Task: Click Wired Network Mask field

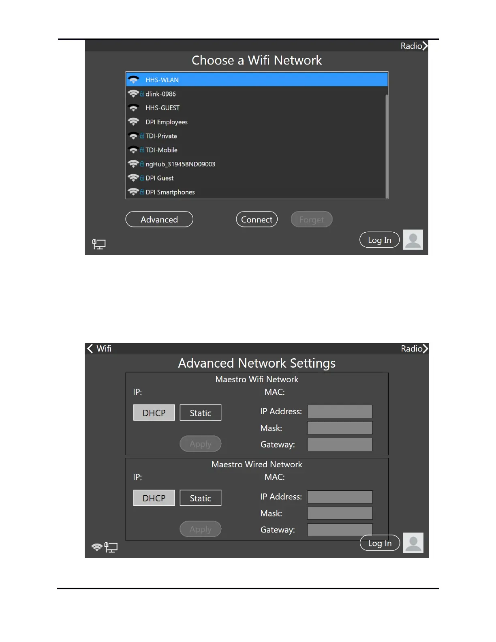Action: 340,513
